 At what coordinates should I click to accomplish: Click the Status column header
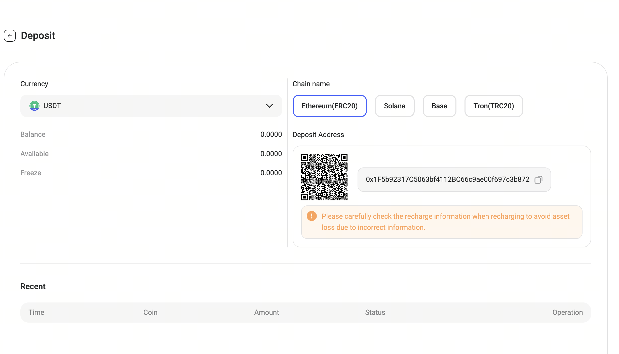pos(375,312)
